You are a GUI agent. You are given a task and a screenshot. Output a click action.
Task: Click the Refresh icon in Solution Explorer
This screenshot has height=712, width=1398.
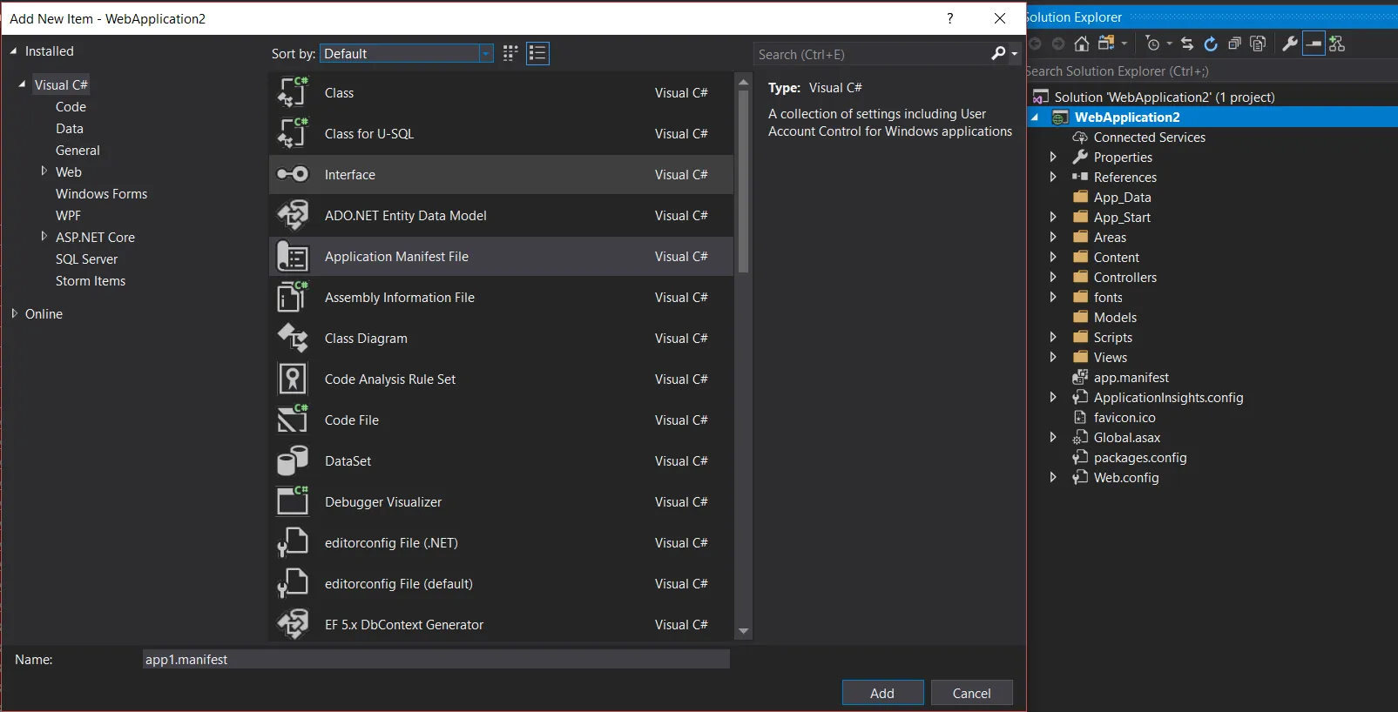coord(1211,44)
